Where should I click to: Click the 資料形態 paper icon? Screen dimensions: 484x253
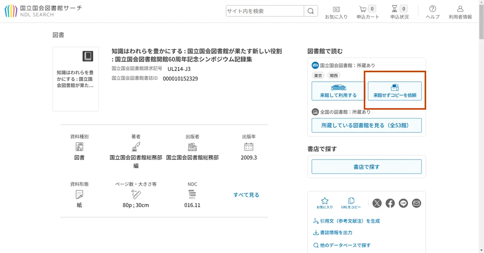79,194
